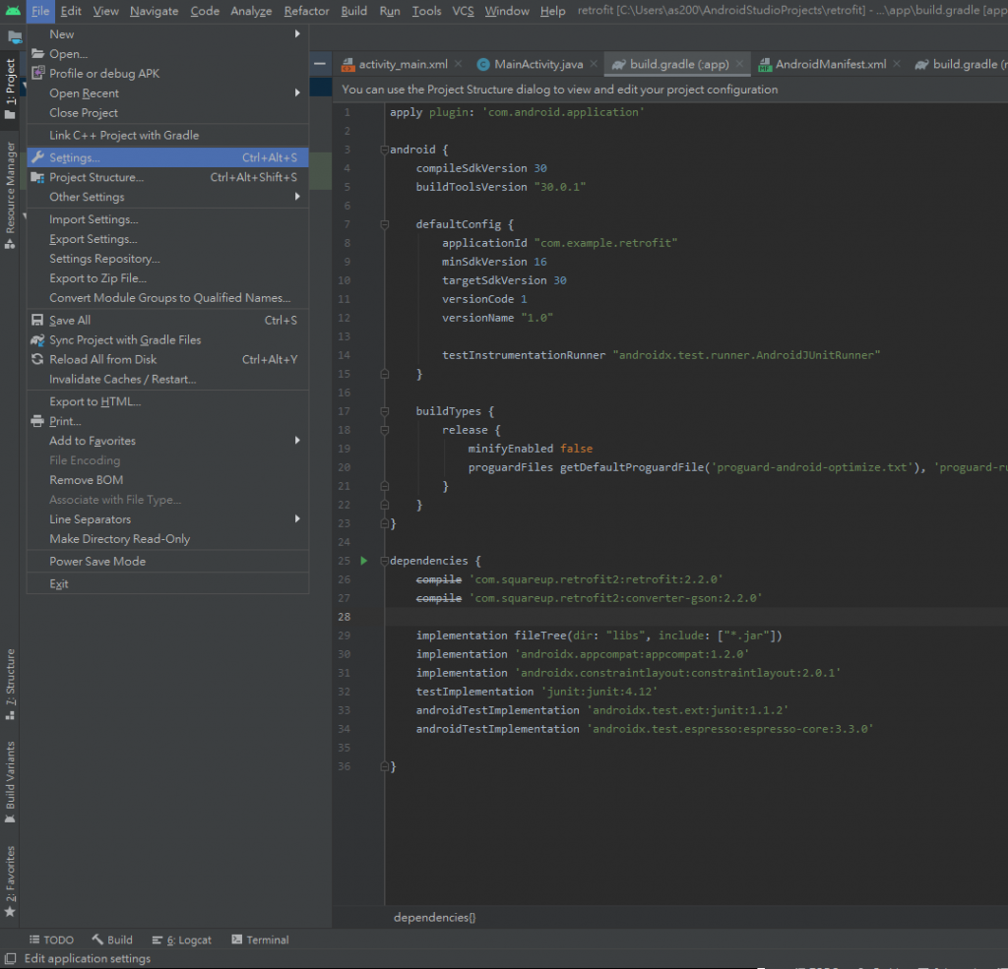
Task: Click the retrofit:2.2.0 compile dependency line
Action: tap(569, 579)
